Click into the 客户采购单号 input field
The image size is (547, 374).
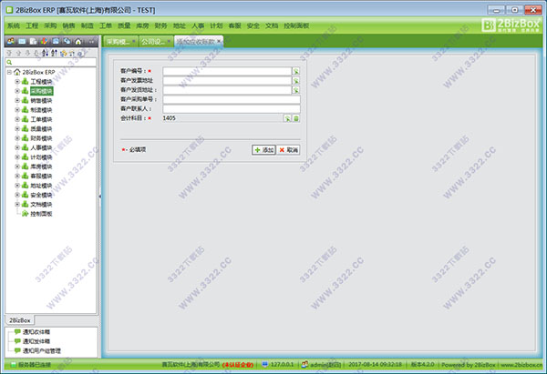[x=232, y=99]
